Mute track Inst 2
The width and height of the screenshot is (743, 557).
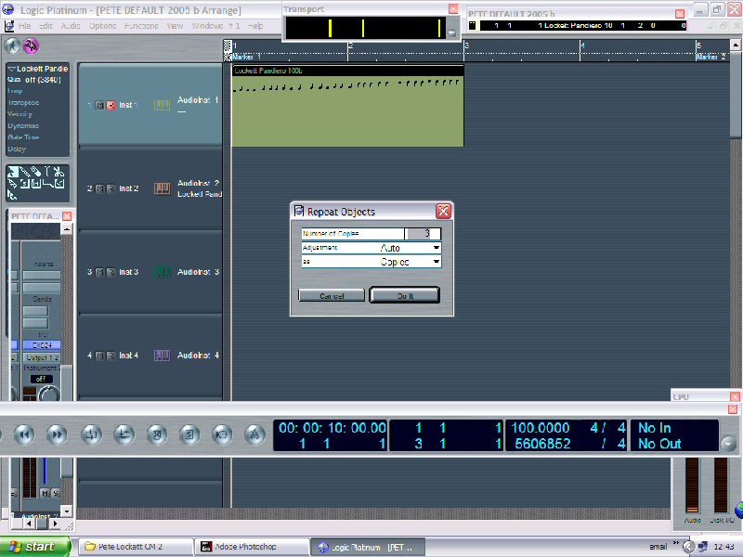tap(100, 188)
